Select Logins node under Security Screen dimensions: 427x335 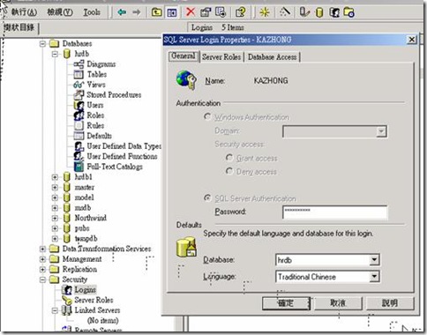point(86,290)
